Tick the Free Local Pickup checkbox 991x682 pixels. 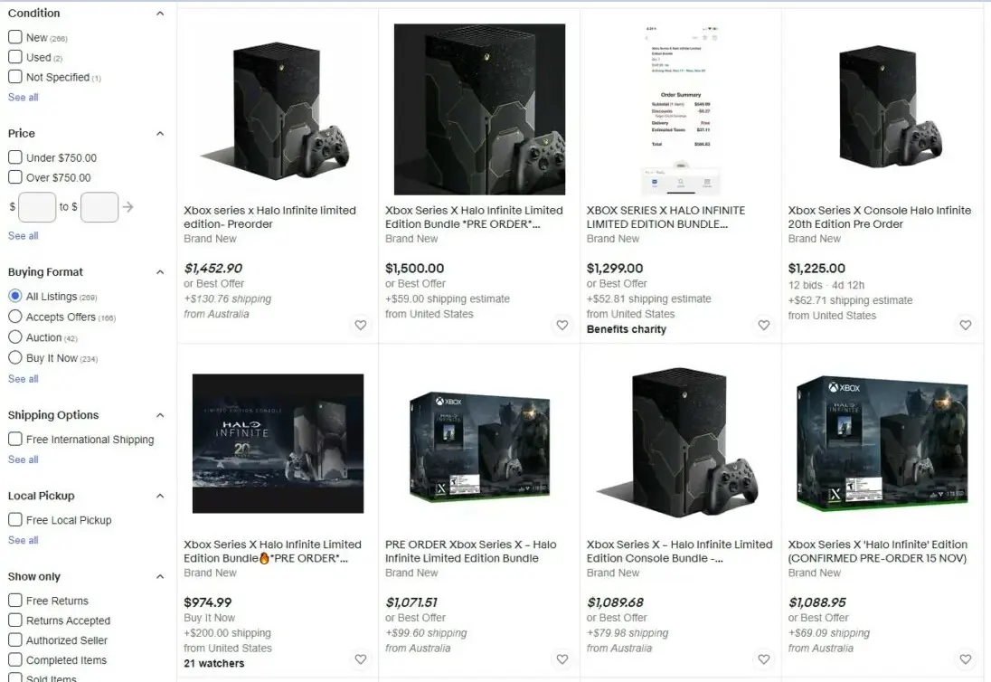coord(15,519)
